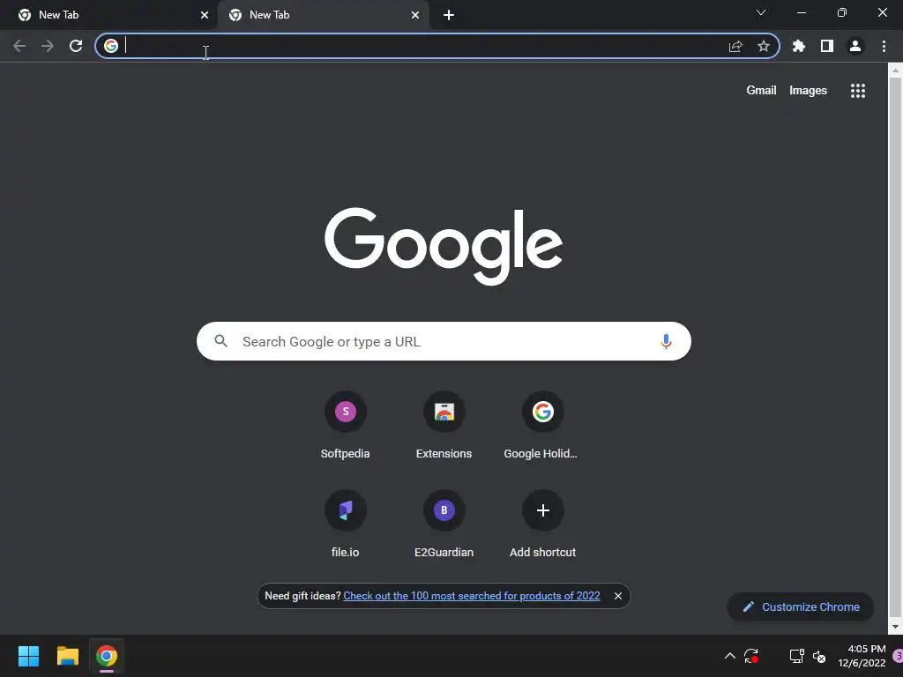Viewport: 903px width, 677px height.
Task: Click the Google logo
Action: pos(444,247)
